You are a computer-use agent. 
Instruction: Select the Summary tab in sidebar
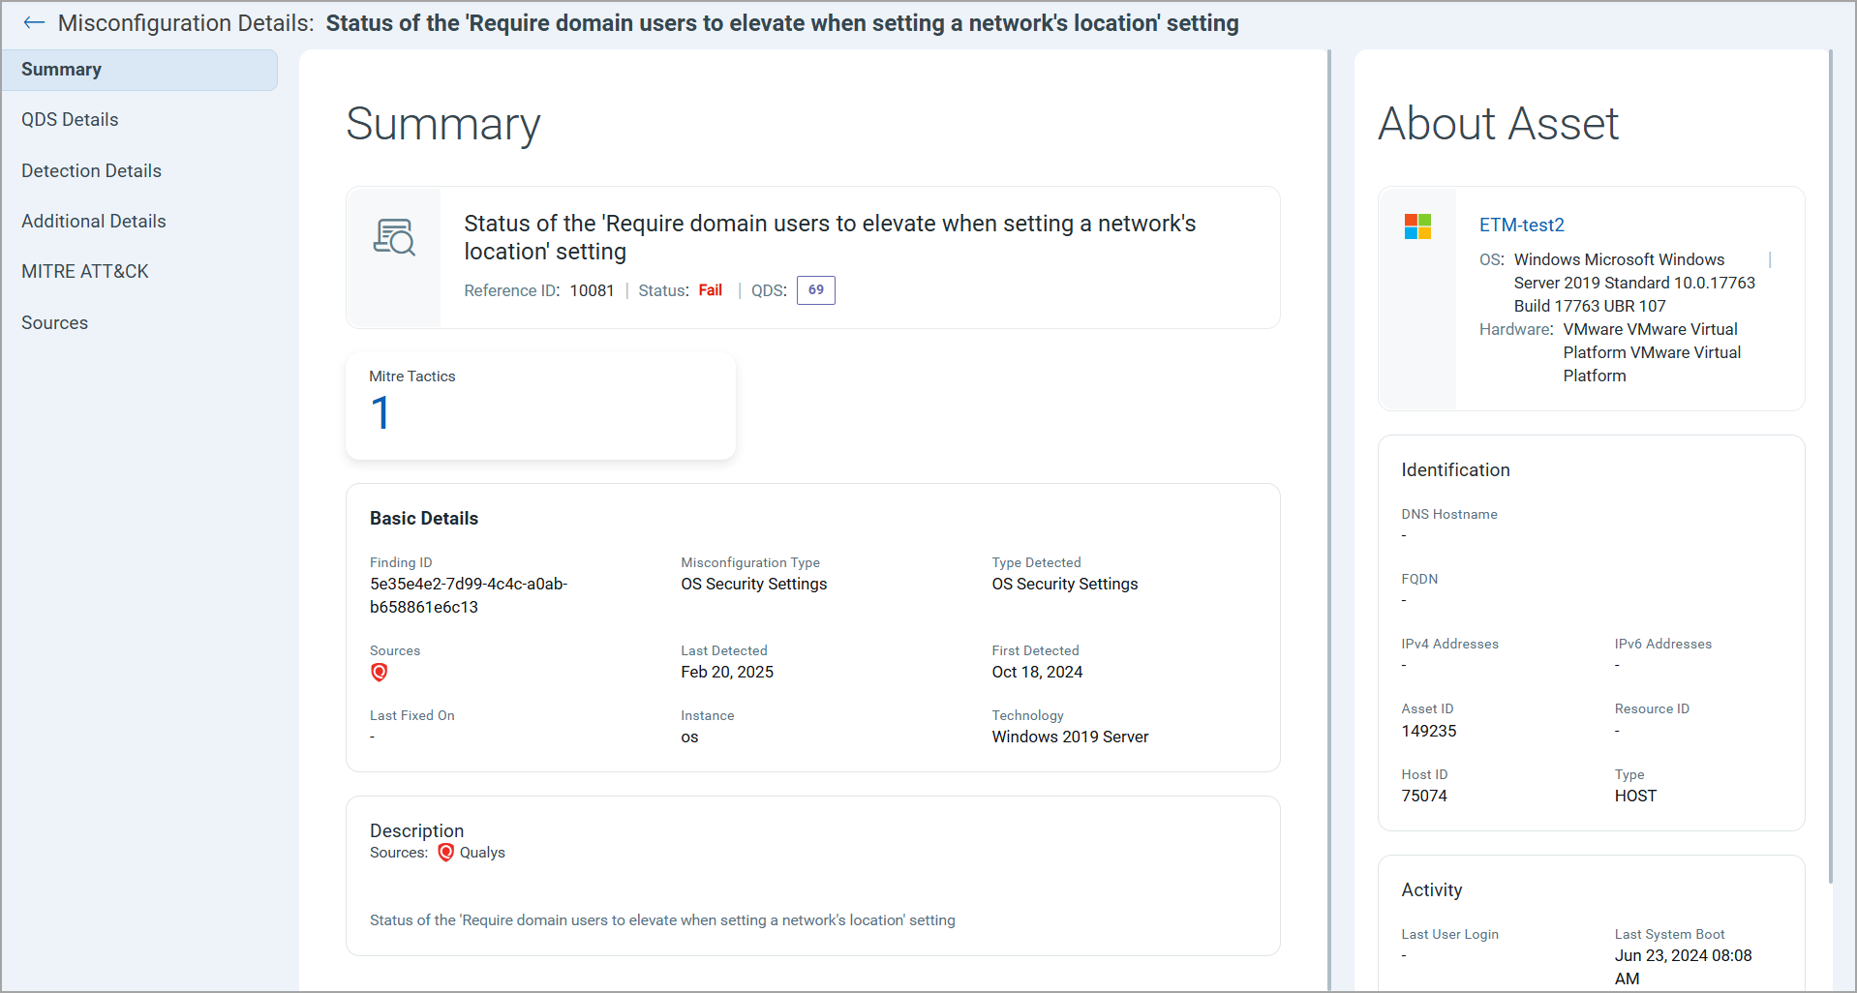[x=139, y=70]
